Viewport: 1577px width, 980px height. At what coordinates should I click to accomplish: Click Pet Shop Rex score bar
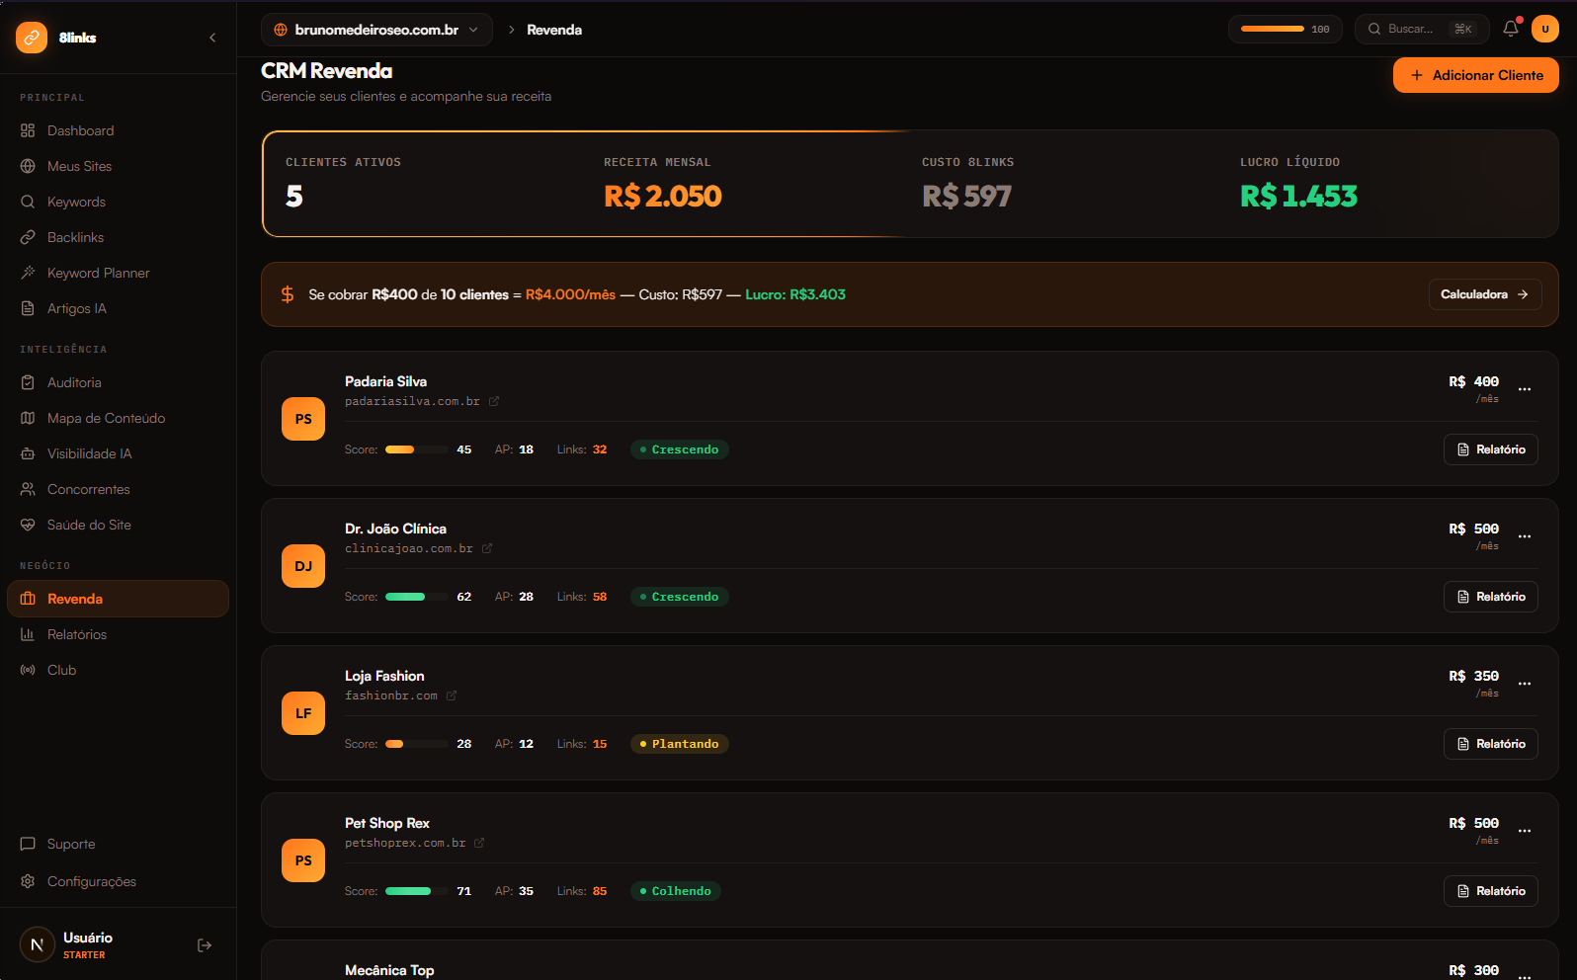[416, 891]
